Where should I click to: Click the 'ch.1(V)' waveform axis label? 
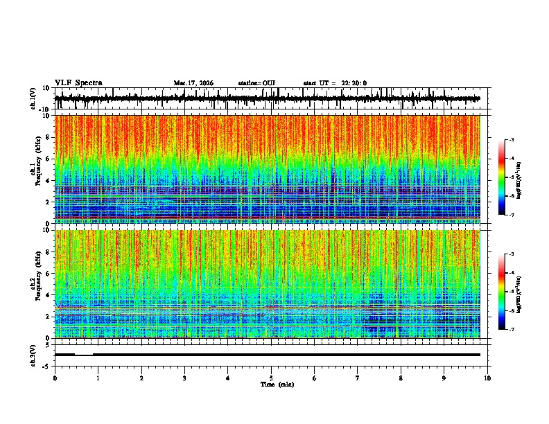click(x=33, y=98)
